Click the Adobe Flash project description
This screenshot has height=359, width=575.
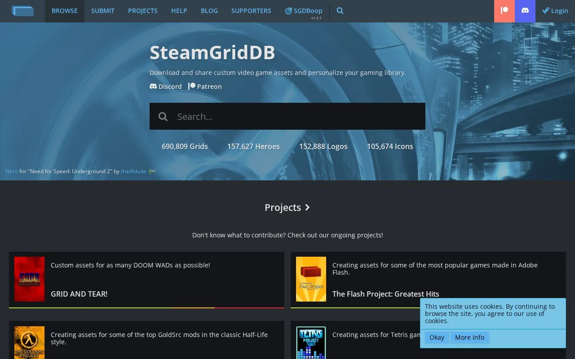coord(435,269)
